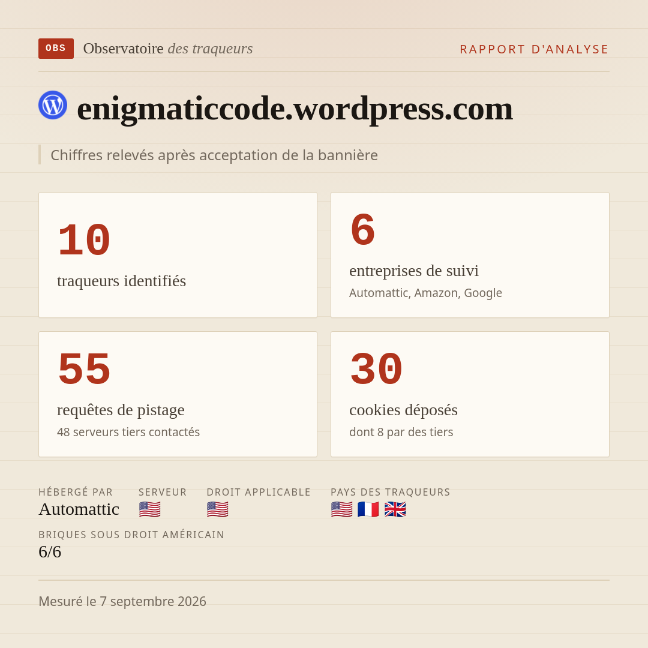The height and width of the screenshot is (648, 648).
Task: Click the US flag under Droit applicable
Action: tap(217, 509)
